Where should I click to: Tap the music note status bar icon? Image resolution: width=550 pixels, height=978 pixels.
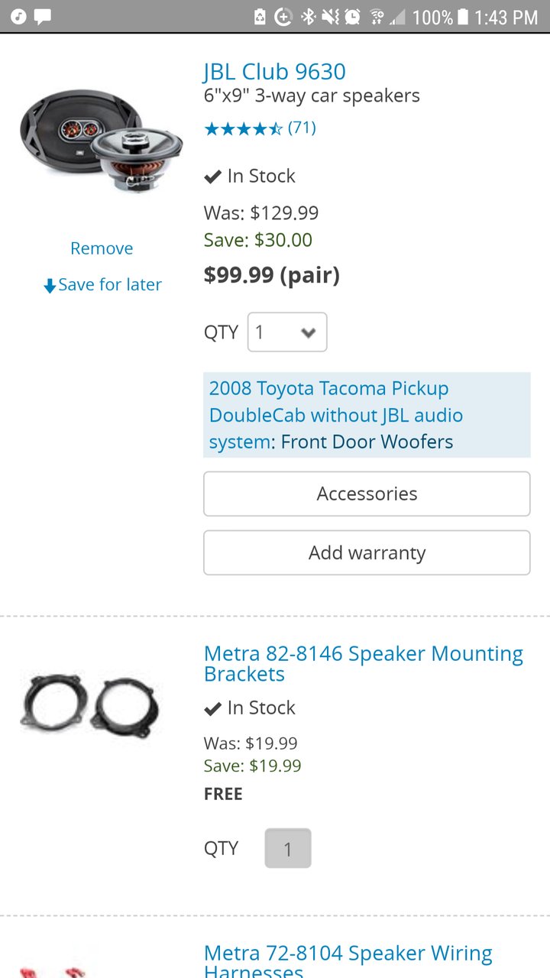(18, 16)
